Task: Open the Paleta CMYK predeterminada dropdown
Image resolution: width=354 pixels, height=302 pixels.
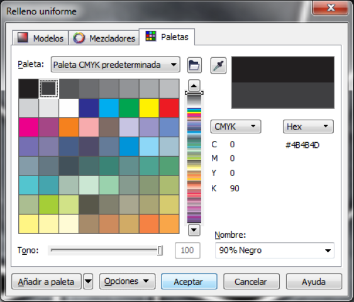Action: 116,65
